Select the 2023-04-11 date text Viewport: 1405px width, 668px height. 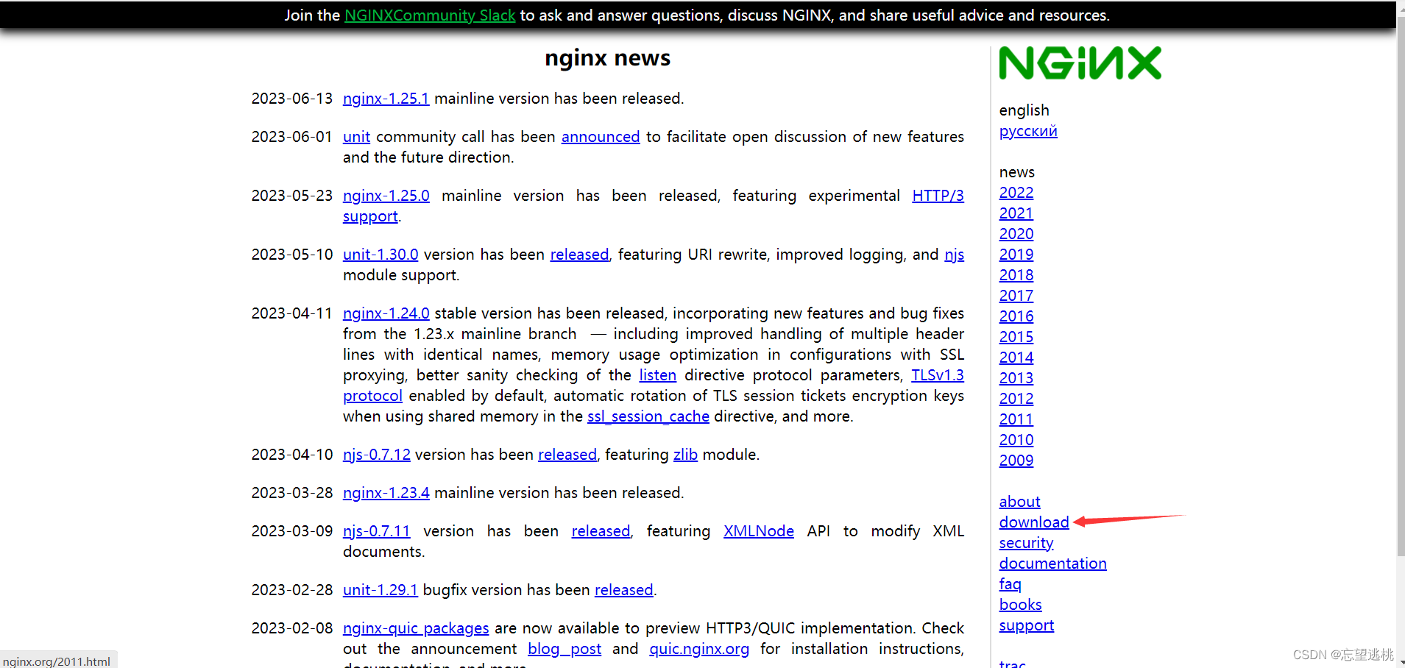pos(292,313)
